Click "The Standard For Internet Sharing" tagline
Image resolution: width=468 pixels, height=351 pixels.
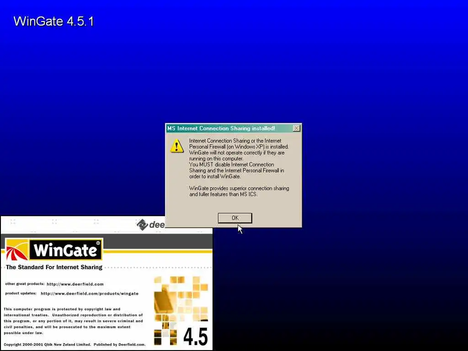[x=54, y=267]
